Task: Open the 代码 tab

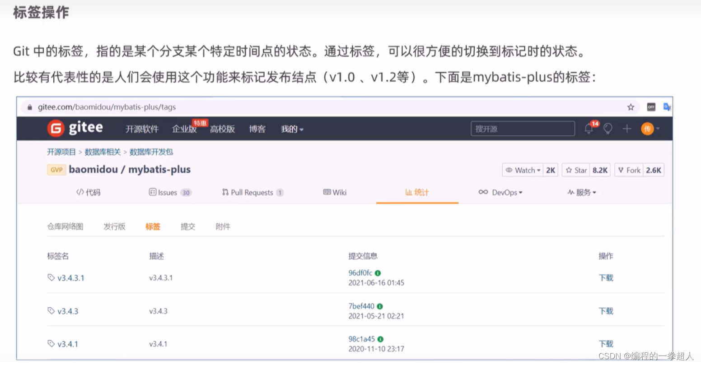Action: coord(88,192)
